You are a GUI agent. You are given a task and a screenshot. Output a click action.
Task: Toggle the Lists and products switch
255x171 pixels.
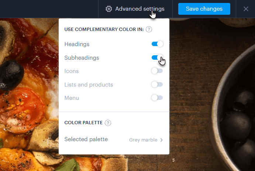[x=157, y=84]
